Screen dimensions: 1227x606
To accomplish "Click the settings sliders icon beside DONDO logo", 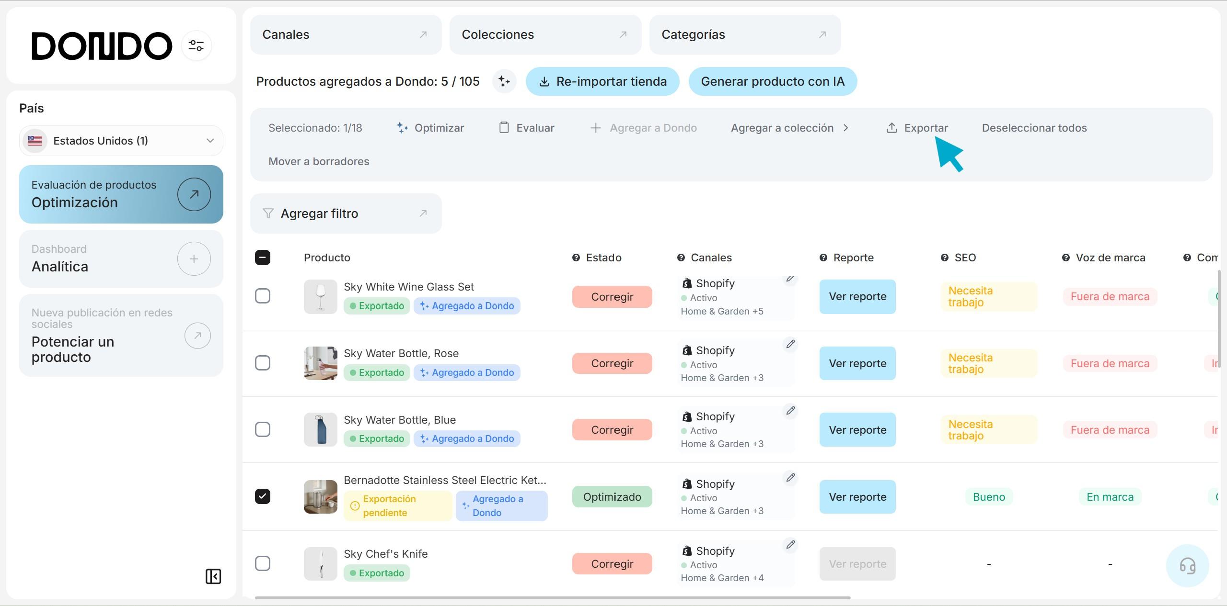I will (x=196, y=46).
